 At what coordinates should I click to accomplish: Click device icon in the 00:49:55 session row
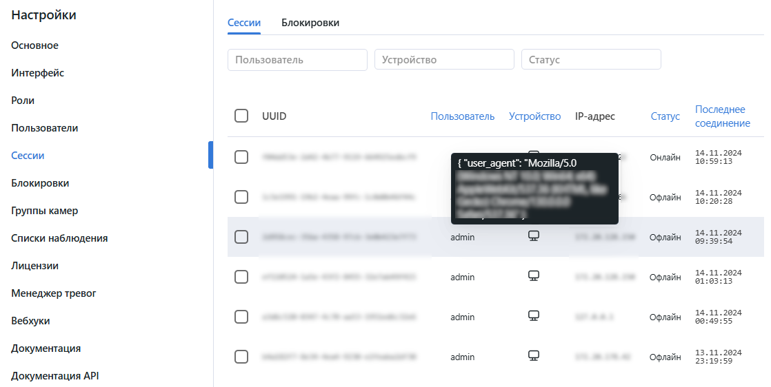click(x=533, y=316)
